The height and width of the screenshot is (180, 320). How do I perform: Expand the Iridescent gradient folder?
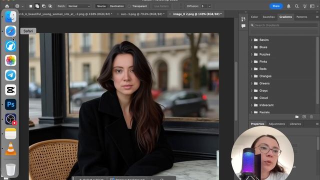pos(251,105)
